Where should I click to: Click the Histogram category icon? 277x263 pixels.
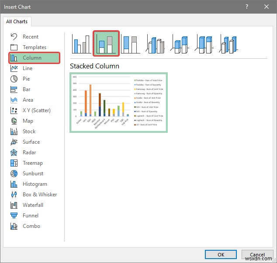(x=14, y=184)
